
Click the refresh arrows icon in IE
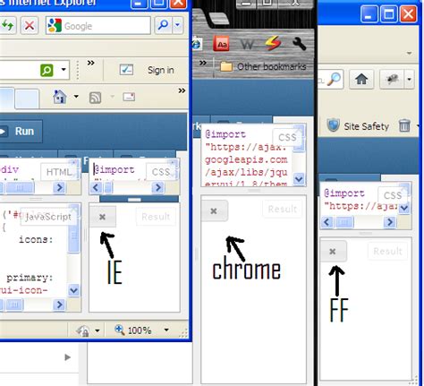tap(7, 25)
